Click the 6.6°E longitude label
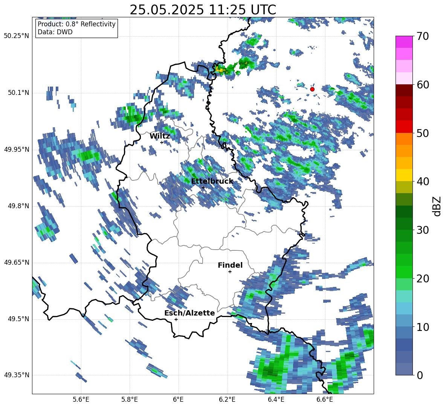 pyautogui.click(x=325, y=399)
